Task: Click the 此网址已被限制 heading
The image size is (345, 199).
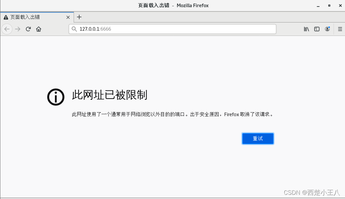Action: (x=110, y=95)
